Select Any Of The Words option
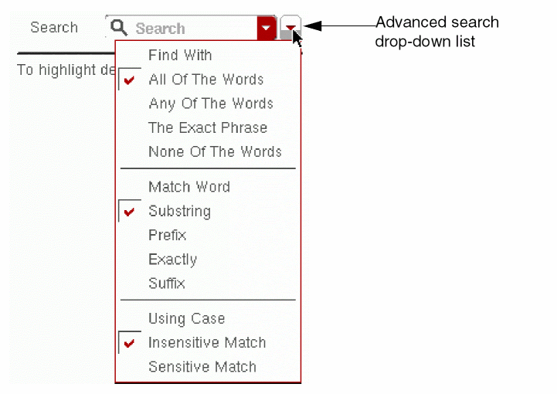The width and height of the screenshot is (557, 394). pos(210,104)
